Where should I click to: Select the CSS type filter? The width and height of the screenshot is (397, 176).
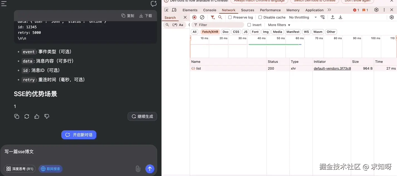click(236, 32)
